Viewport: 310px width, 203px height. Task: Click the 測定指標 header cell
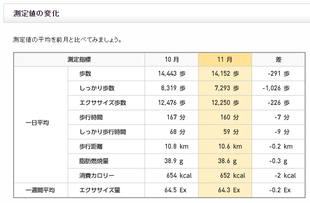[x=79, y=59]
